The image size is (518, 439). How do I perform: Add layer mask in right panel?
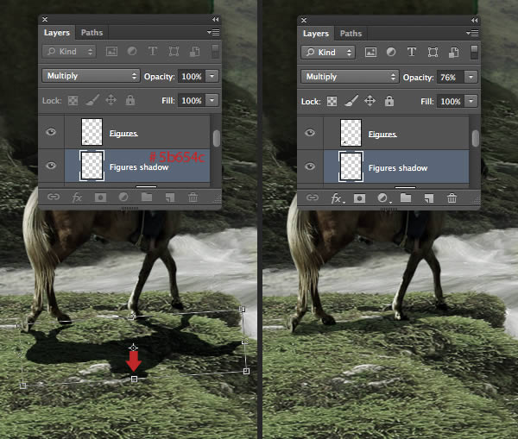click(x=359, y=198)
